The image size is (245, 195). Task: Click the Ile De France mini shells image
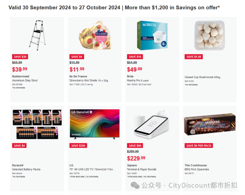click(95, 35)
